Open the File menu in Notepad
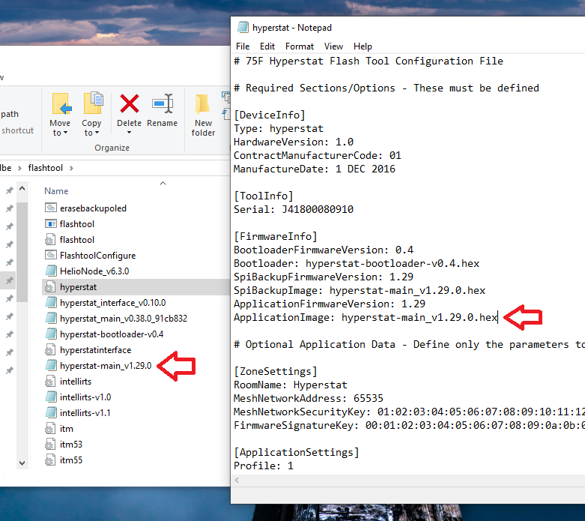 [243, 46]
